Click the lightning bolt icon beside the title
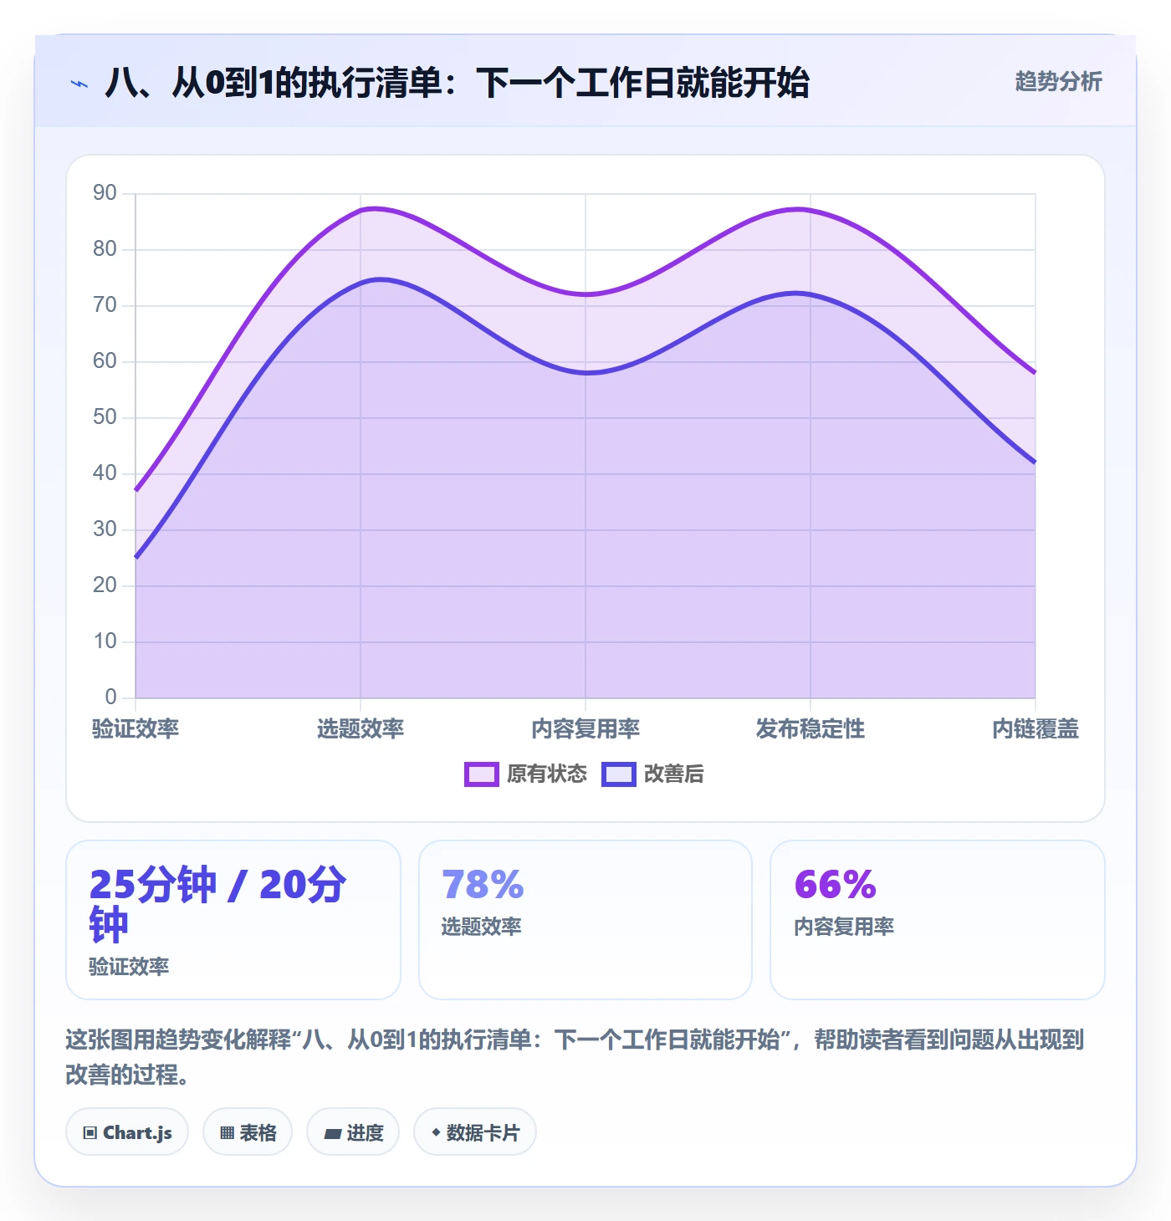The width and height of the screenshot is (1171, 1221). pyautogui.click(x=79, y=84)
